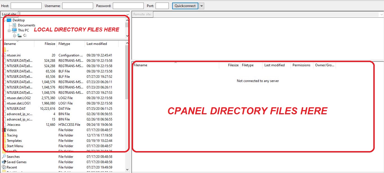This screenshot has width=384, height=173.
Task: Focus the Username input field
Action: tap(78, 6)
